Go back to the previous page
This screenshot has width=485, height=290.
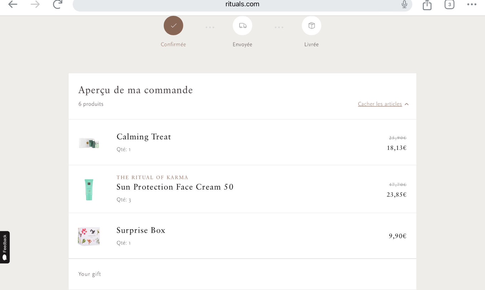[13, 4]
